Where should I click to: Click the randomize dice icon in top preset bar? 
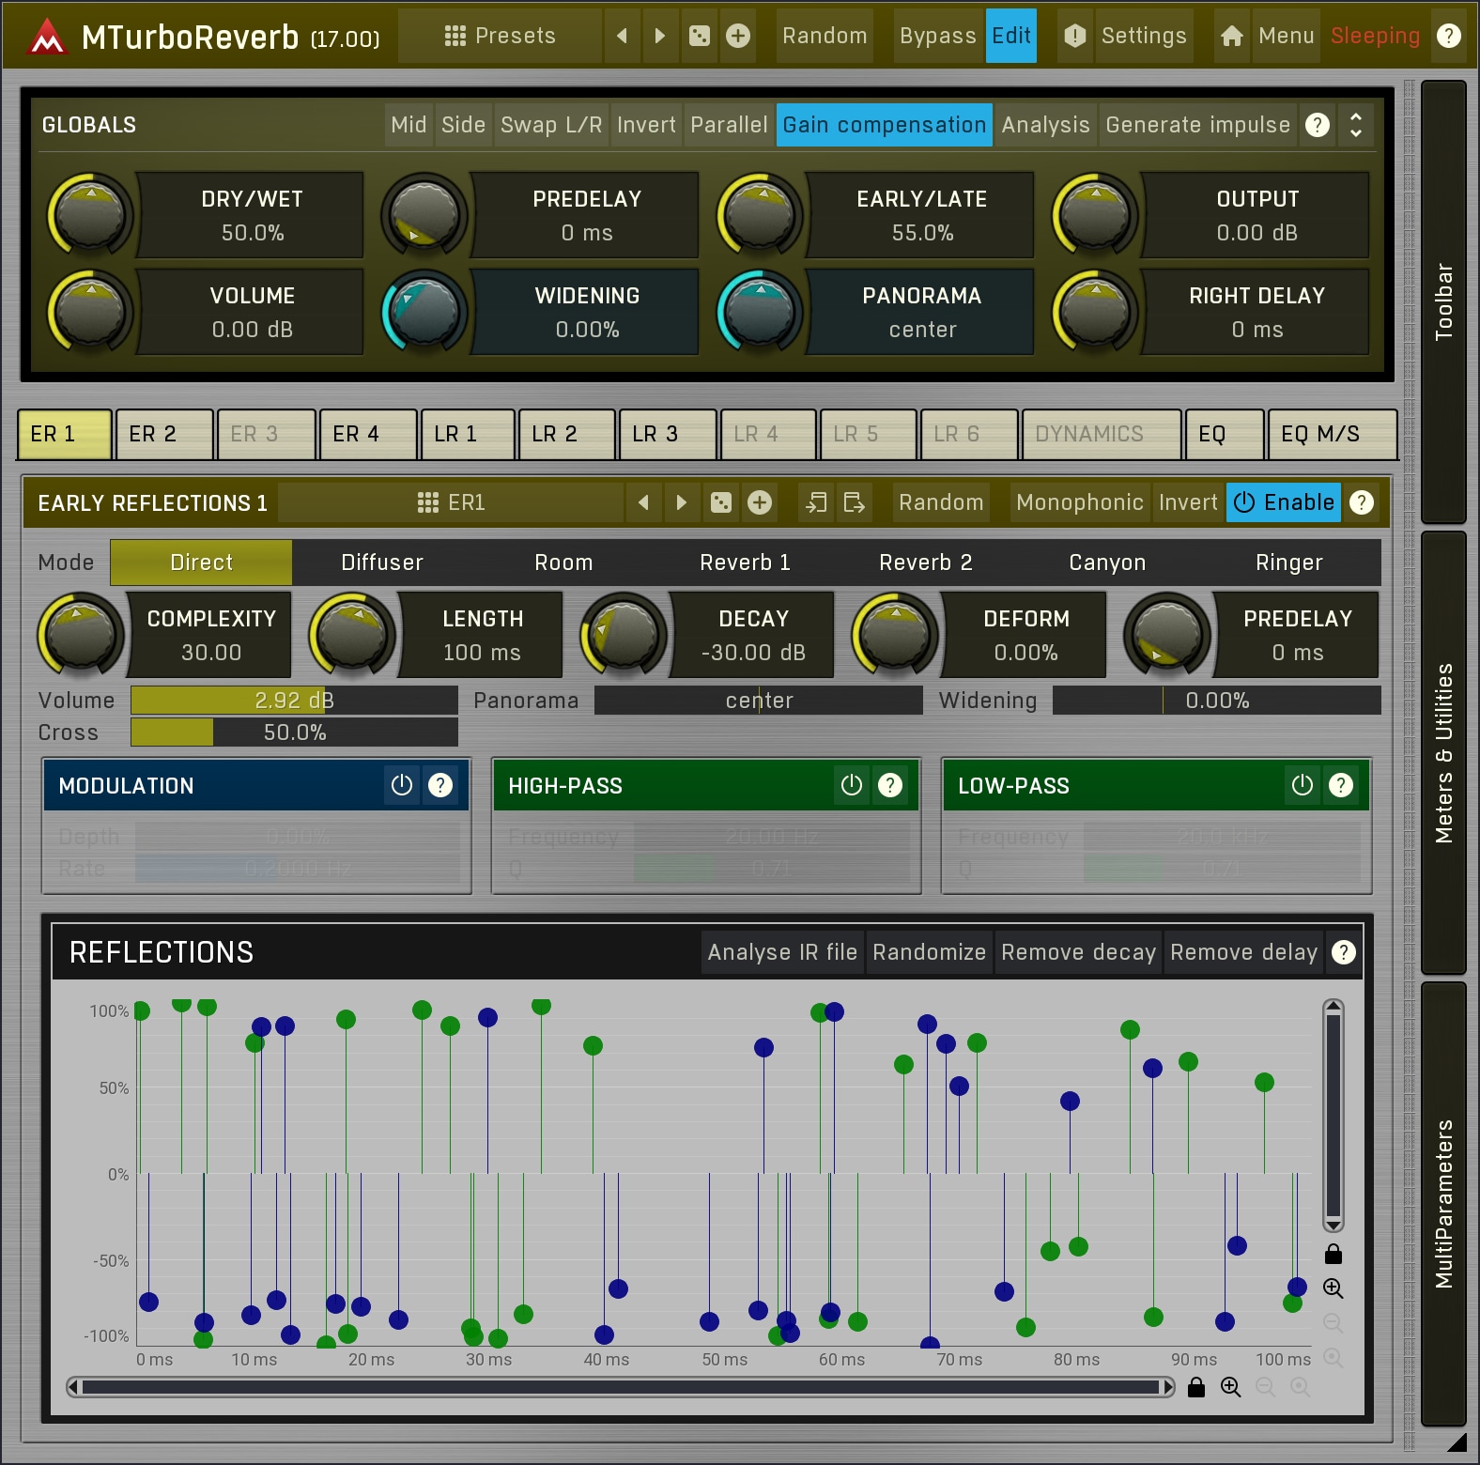point(700,36)
